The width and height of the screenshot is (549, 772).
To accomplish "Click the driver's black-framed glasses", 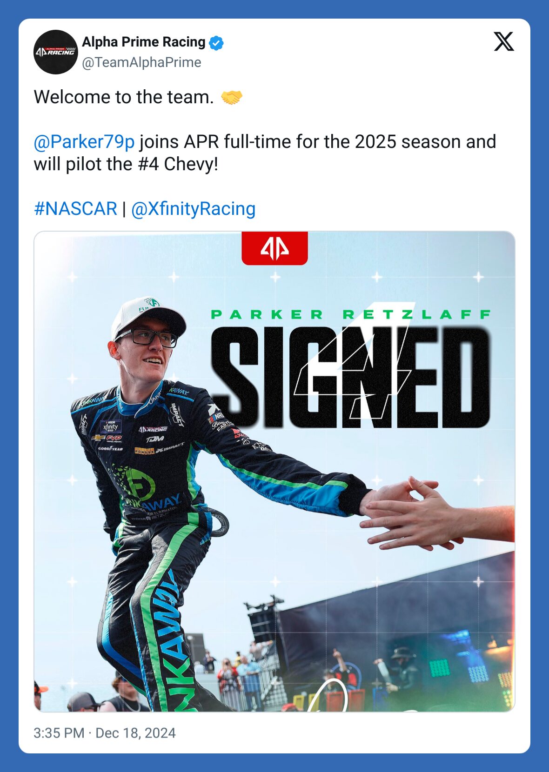I will (145, 337).
